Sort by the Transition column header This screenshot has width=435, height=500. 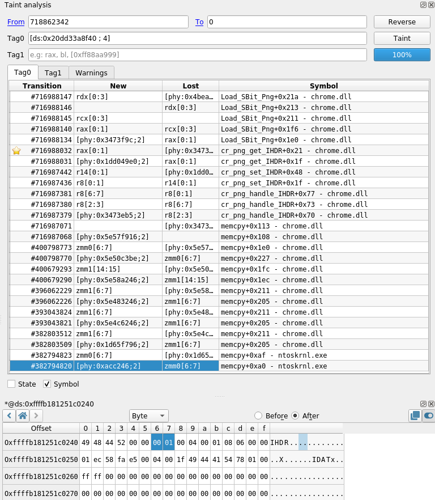42,86
